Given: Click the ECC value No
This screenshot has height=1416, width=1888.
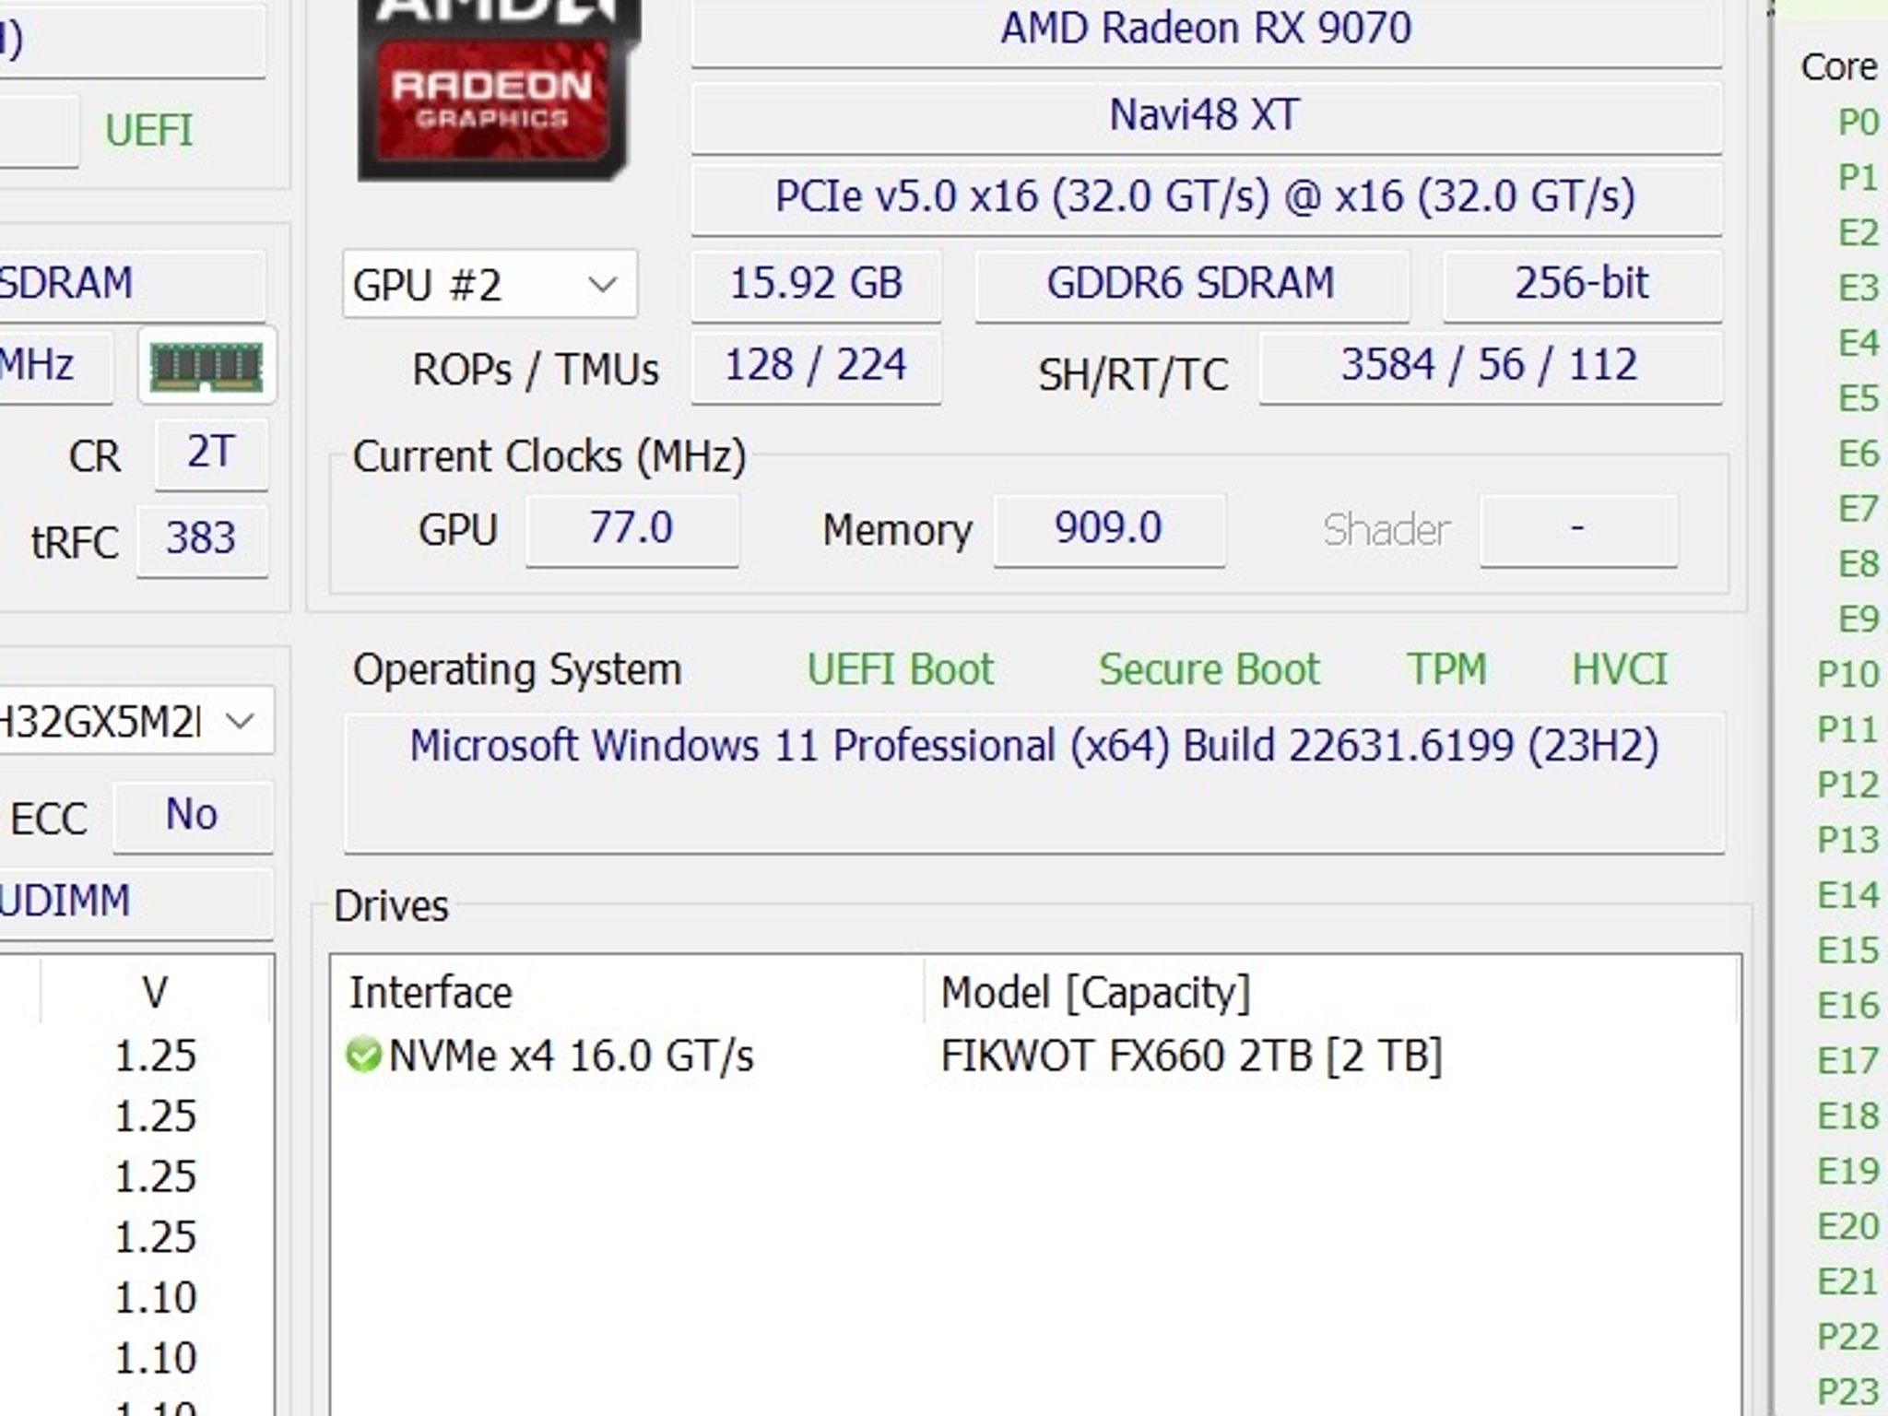Looking at the screenshot, I should (193, 816).
